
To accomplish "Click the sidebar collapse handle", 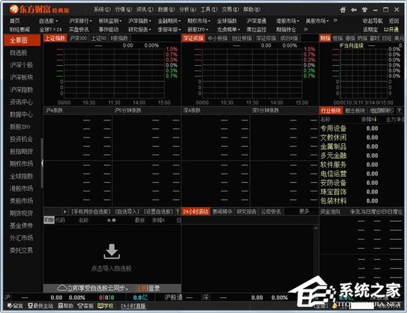I will (x=42, y=163).
